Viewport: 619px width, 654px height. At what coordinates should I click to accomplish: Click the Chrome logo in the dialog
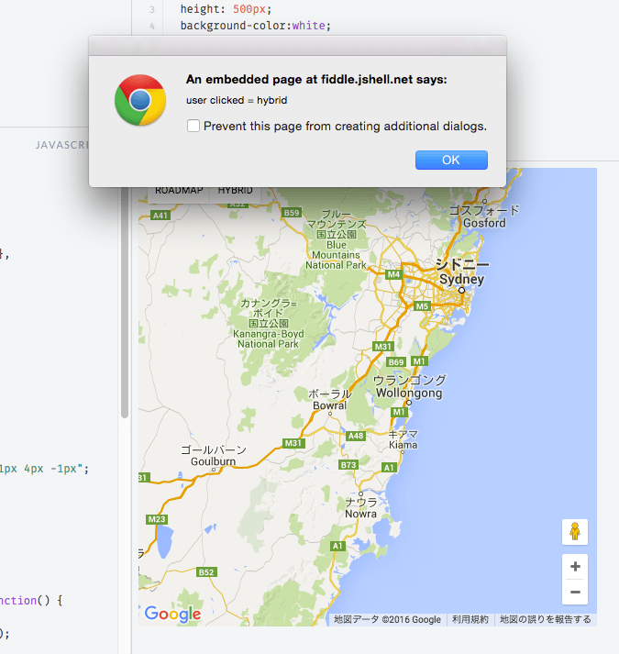[x=140, y=100]
